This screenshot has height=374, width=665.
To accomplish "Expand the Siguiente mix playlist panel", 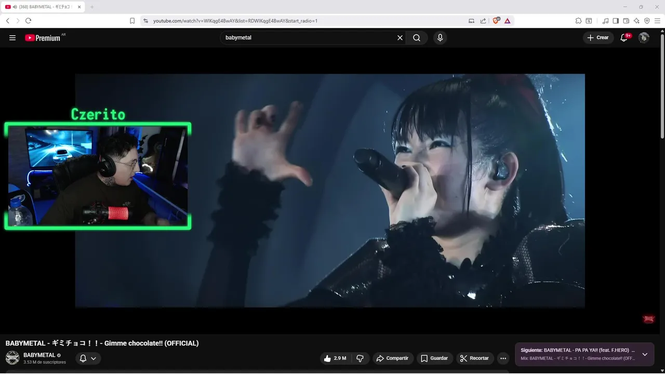I will coord(645,354).
